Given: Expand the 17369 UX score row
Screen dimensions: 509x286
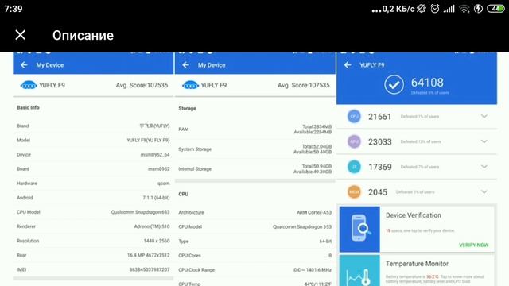Looking at the screenshot, I should pos(484,167).
